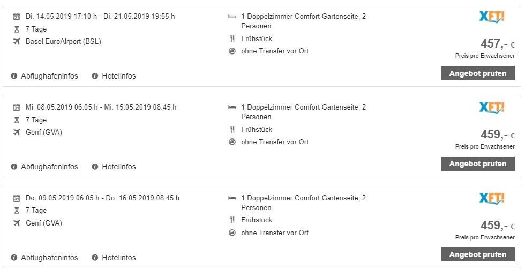Click the cutlery icon in the 08.05.2019 offer

[x=232, y=130]
